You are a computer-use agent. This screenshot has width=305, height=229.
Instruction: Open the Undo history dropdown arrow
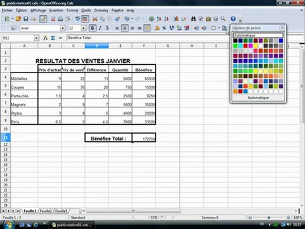(132, 19)
